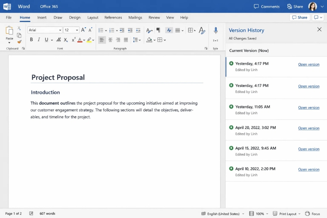
Task: Click the Copy icon in the Clipboard group
Action: pos(19,35)
